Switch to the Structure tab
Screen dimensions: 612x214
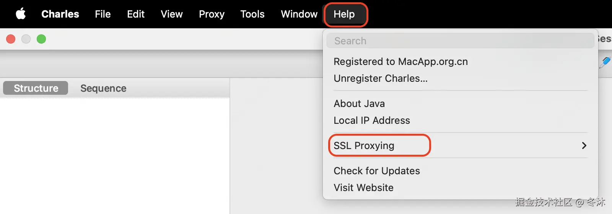36,88
